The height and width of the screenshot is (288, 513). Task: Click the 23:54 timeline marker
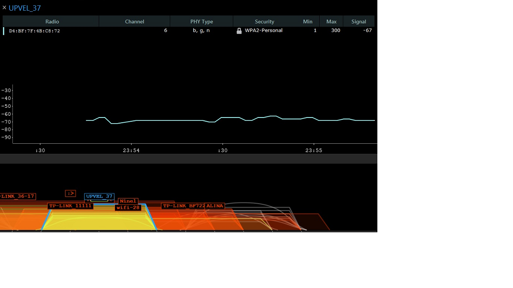click(131, 150)
